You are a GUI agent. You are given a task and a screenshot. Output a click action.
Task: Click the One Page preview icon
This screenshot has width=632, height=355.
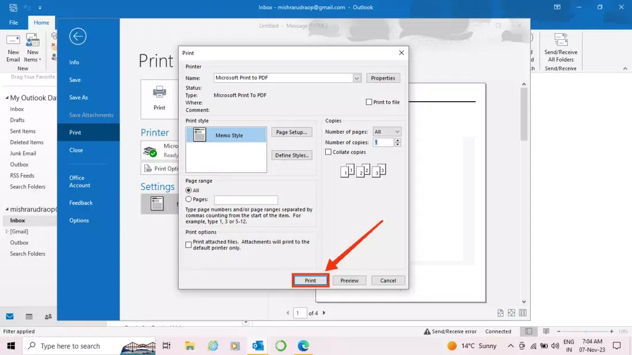click(x=511, y=312)
